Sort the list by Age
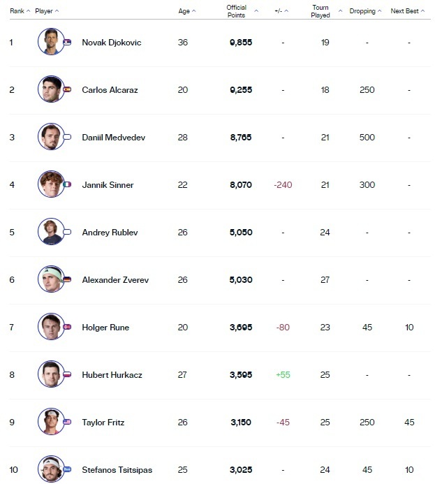The image size is (435, 484). click(186, 11)
